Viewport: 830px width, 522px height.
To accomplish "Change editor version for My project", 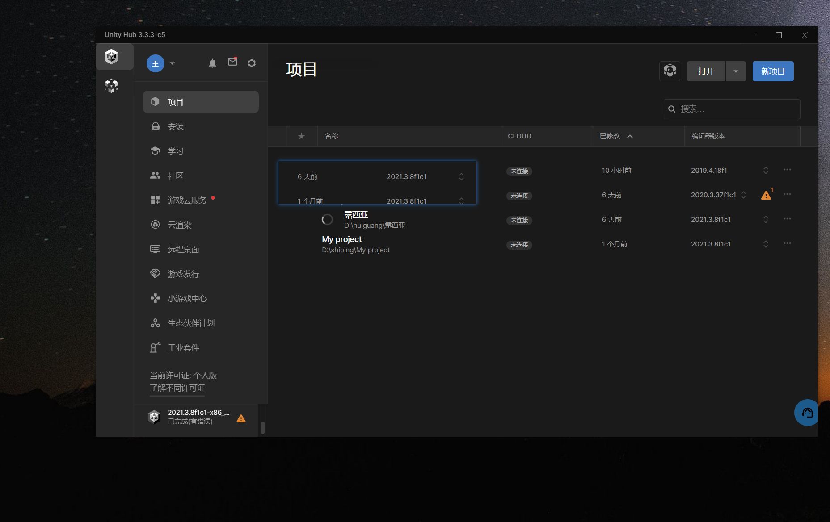I will (766, 244).
